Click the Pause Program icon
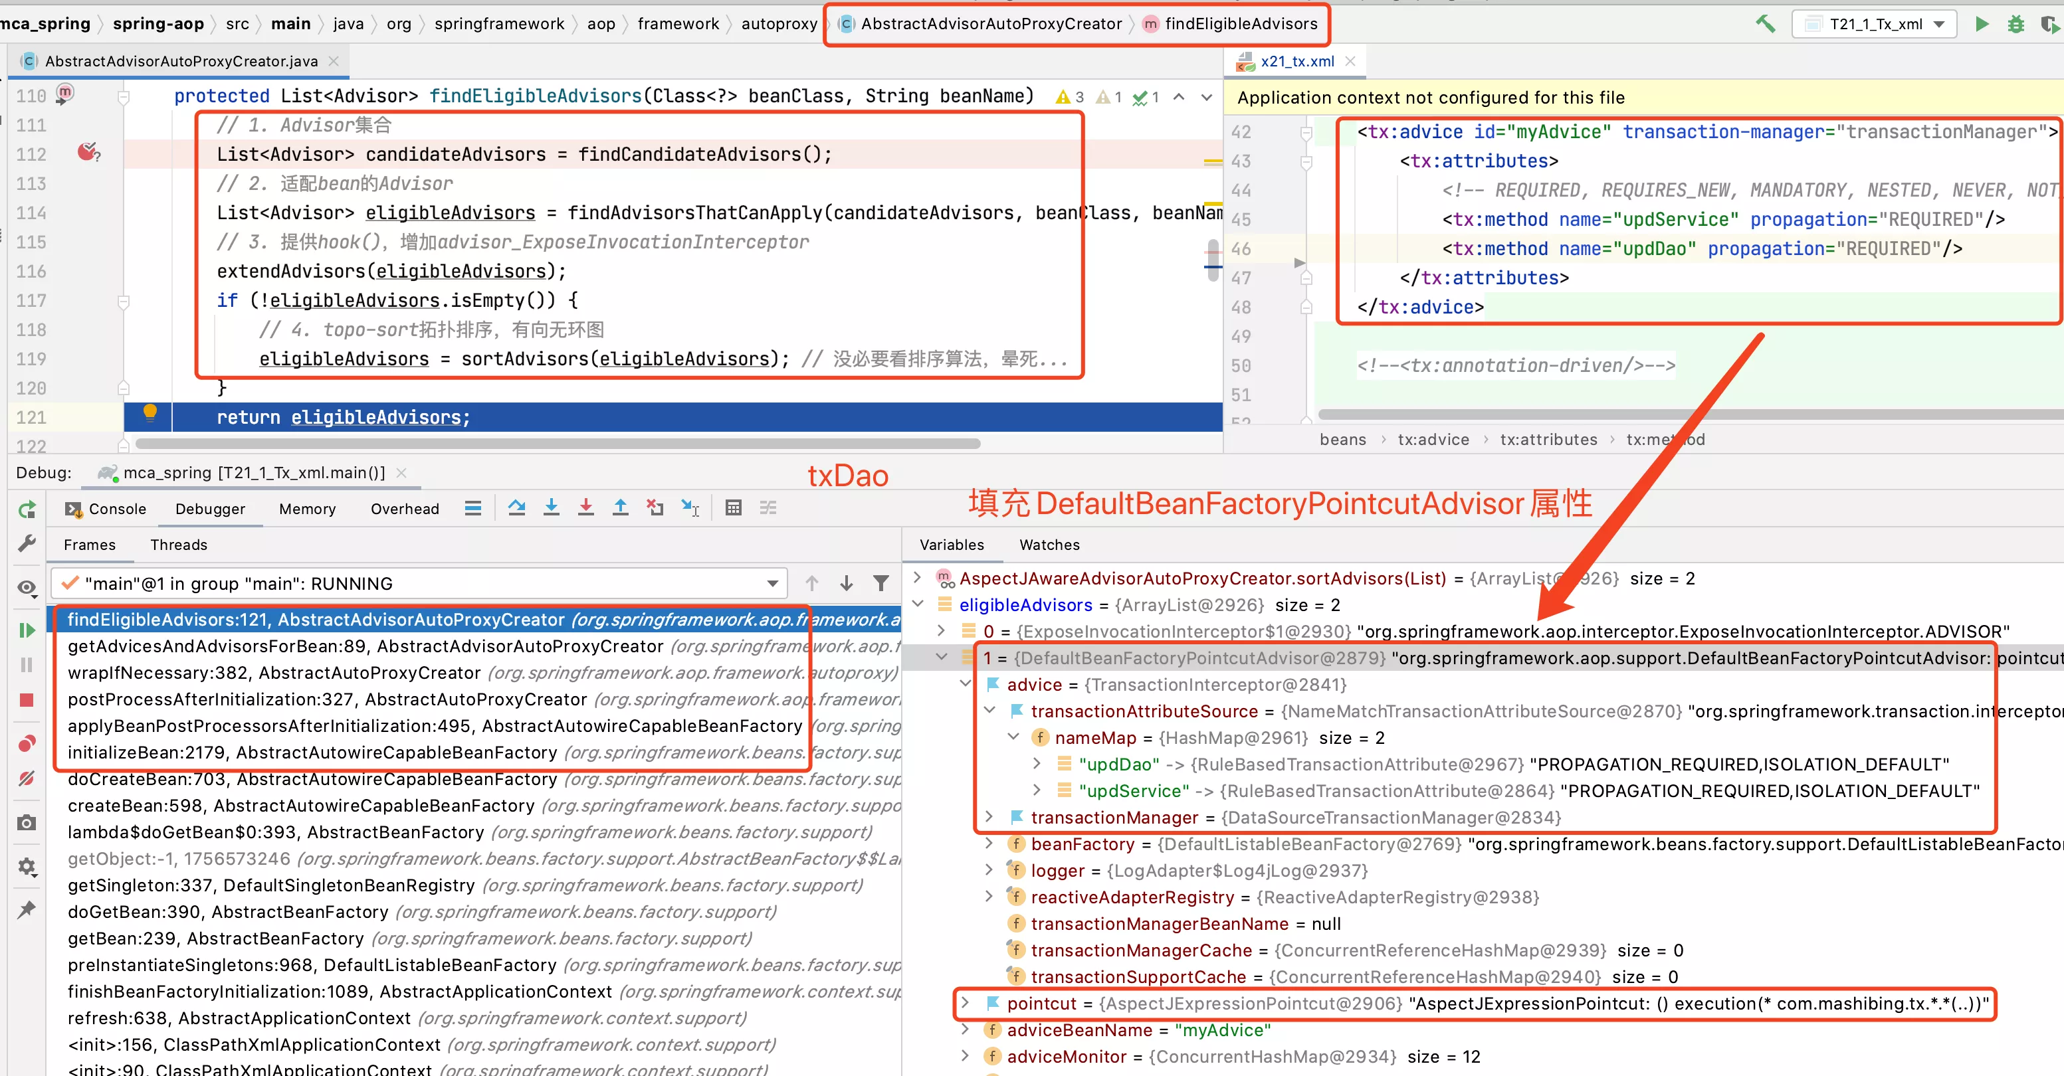This screenshot has width=2064, height=1076. tap(27, 664)
